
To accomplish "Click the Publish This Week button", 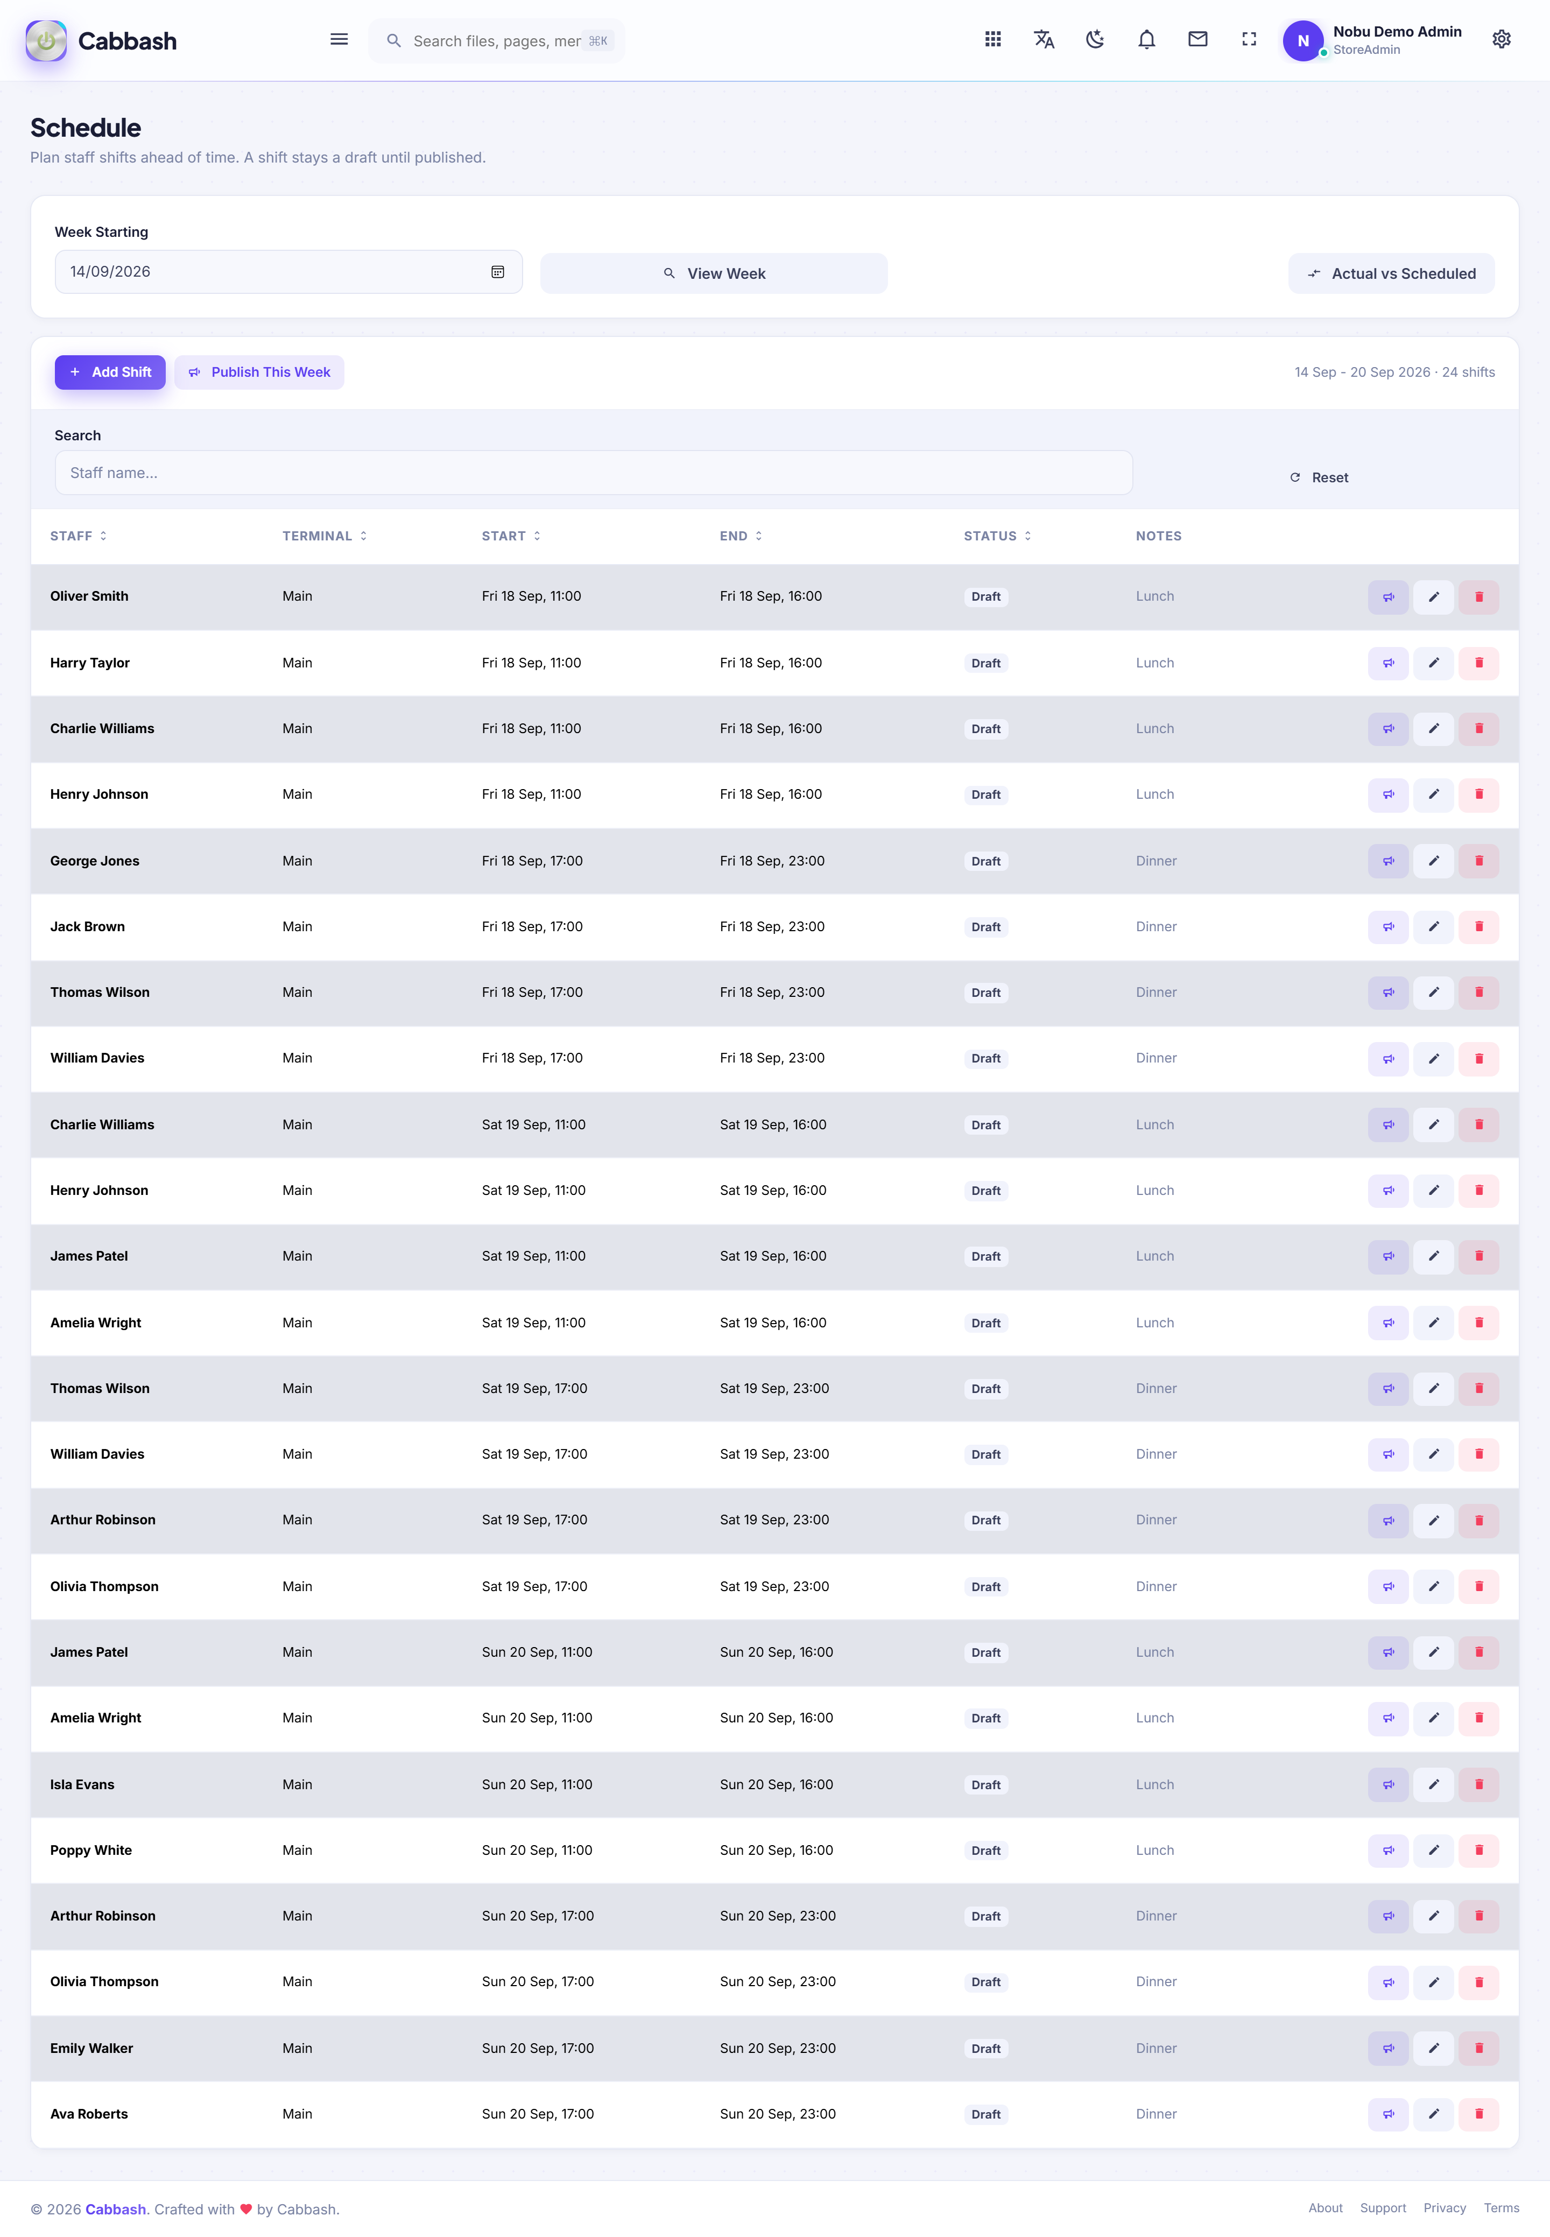I will click(259, 372).
